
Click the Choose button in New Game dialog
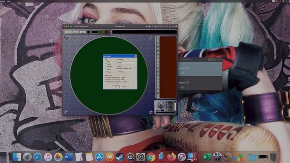click(x=121, y=72)
